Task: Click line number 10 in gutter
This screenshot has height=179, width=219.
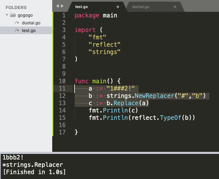Action: click(62, 81)
